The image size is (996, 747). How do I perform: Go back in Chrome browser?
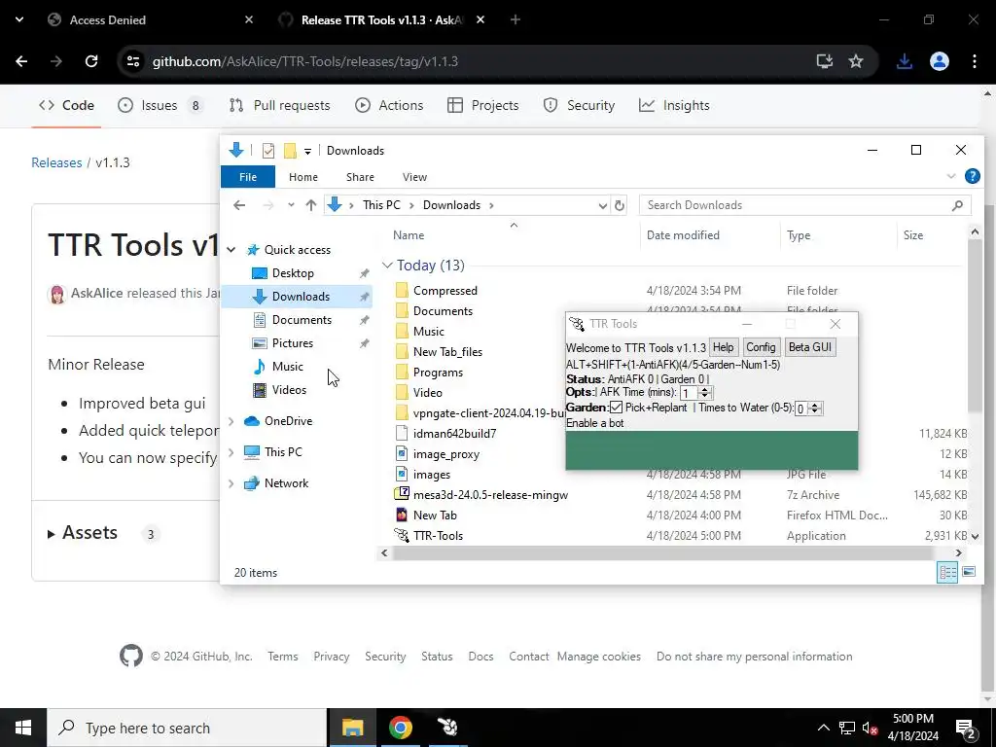click(x=21, y=61)
